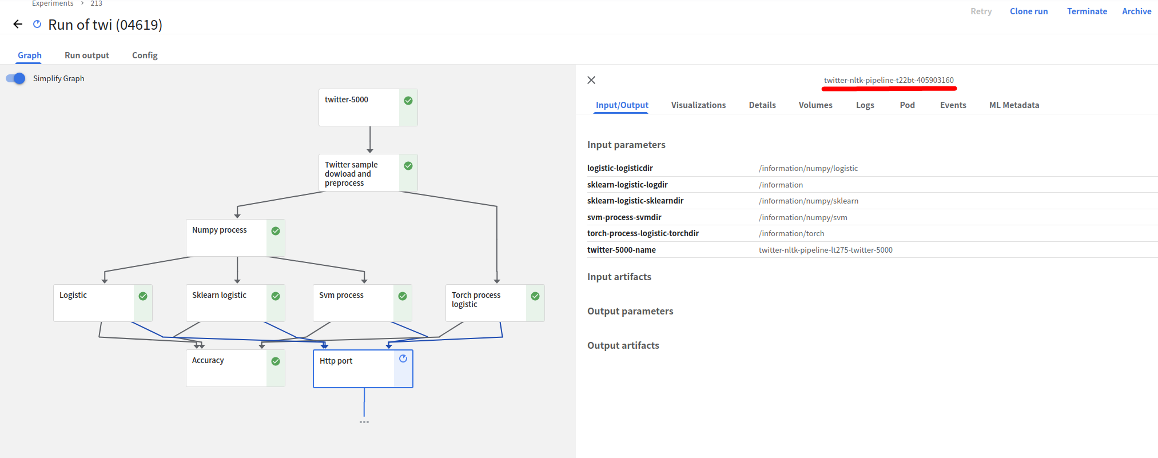Click the running spinner icon on Http port node
The width and height of the screenshot is (1158, 458).
(403, 359)
